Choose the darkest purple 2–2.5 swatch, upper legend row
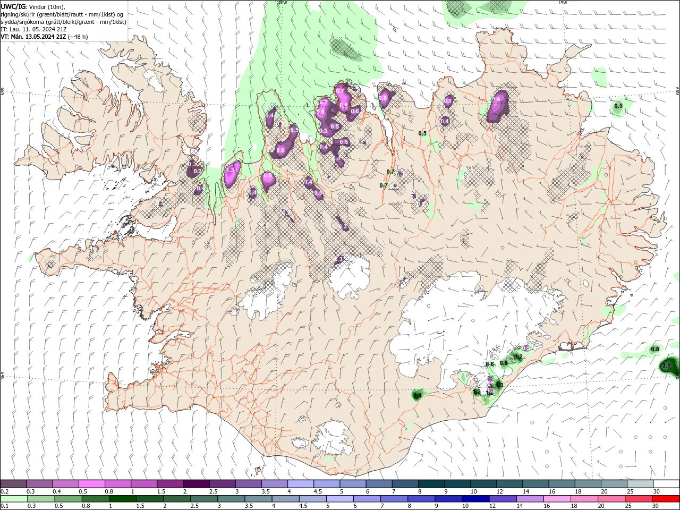 click(196, 483)
